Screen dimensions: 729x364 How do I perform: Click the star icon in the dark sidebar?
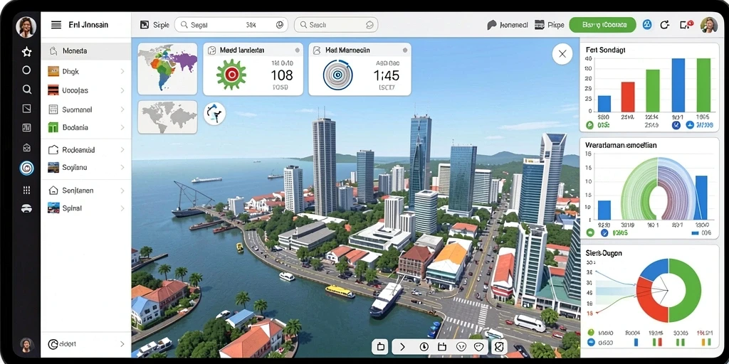[x=26, y=52]
